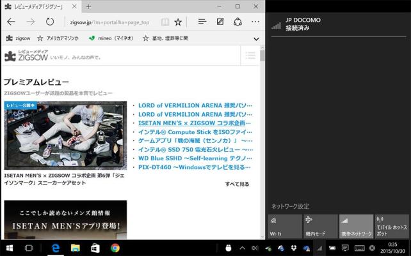Image resolution: width=411 pixels, height=256 pixels.
Task: Open WD Blue SSHD Self-learning link
Action: 195,158
